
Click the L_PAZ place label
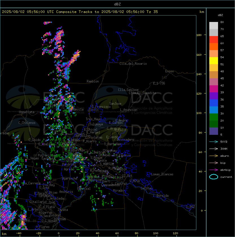tap(191, 207)
